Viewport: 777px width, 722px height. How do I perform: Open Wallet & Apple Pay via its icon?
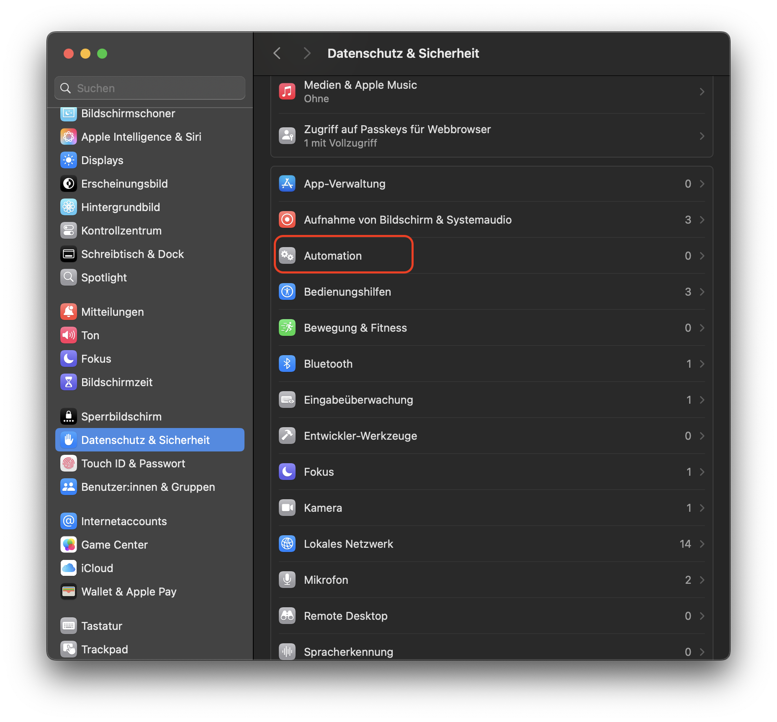point(69,591)
